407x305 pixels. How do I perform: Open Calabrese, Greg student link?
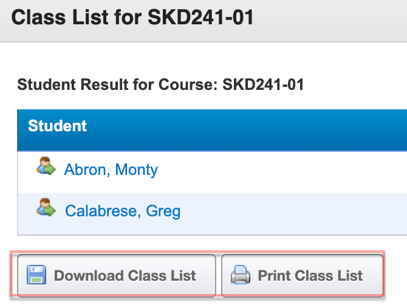pyautogui.click(x=123, y=211)
